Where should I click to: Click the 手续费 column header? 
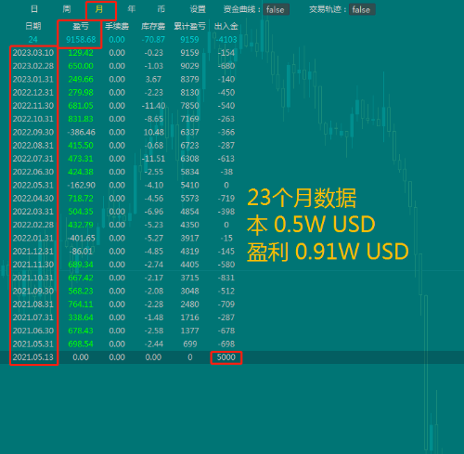(117, 26)
